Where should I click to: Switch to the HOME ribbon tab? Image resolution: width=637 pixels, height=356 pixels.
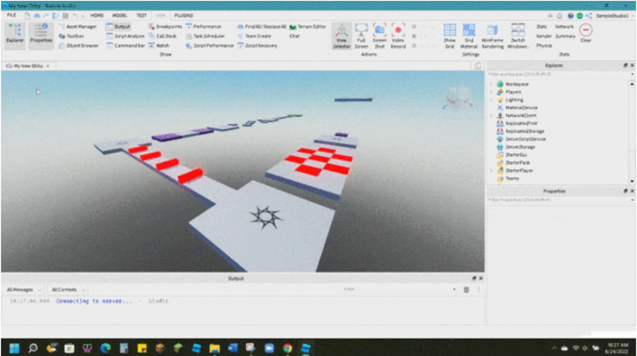click(x=96, y=15)
